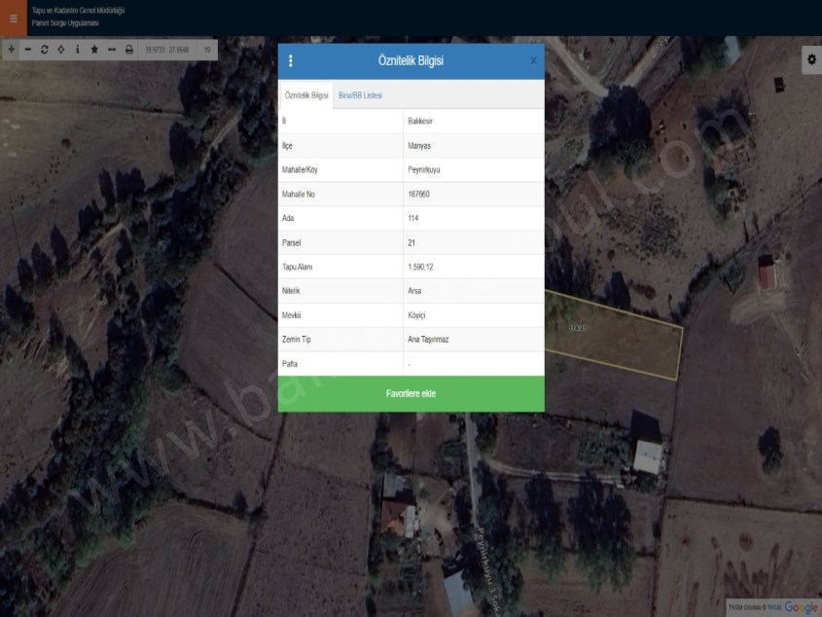This screenshot has width=822, height=617.
Task: Select the measure distance tool
Action: coord(112,50)
